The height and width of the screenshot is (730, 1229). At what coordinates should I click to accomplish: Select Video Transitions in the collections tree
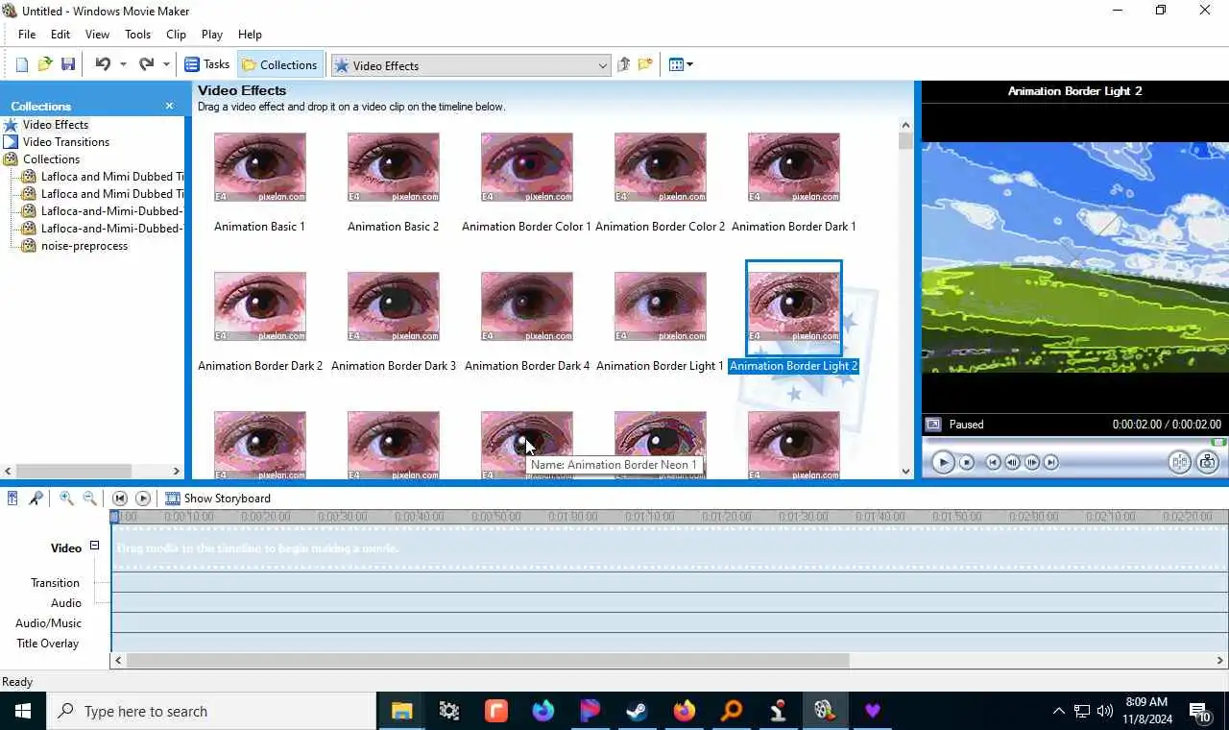(x=65, y=141)
